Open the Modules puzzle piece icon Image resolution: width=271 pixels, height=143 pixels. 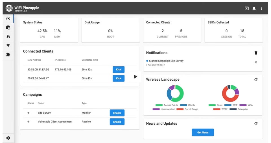(8, 54)
